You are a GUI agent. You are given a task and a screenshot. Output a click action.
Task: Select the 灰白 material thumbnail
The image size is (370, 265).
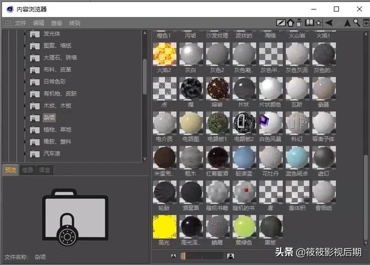[x=191, y=54]
